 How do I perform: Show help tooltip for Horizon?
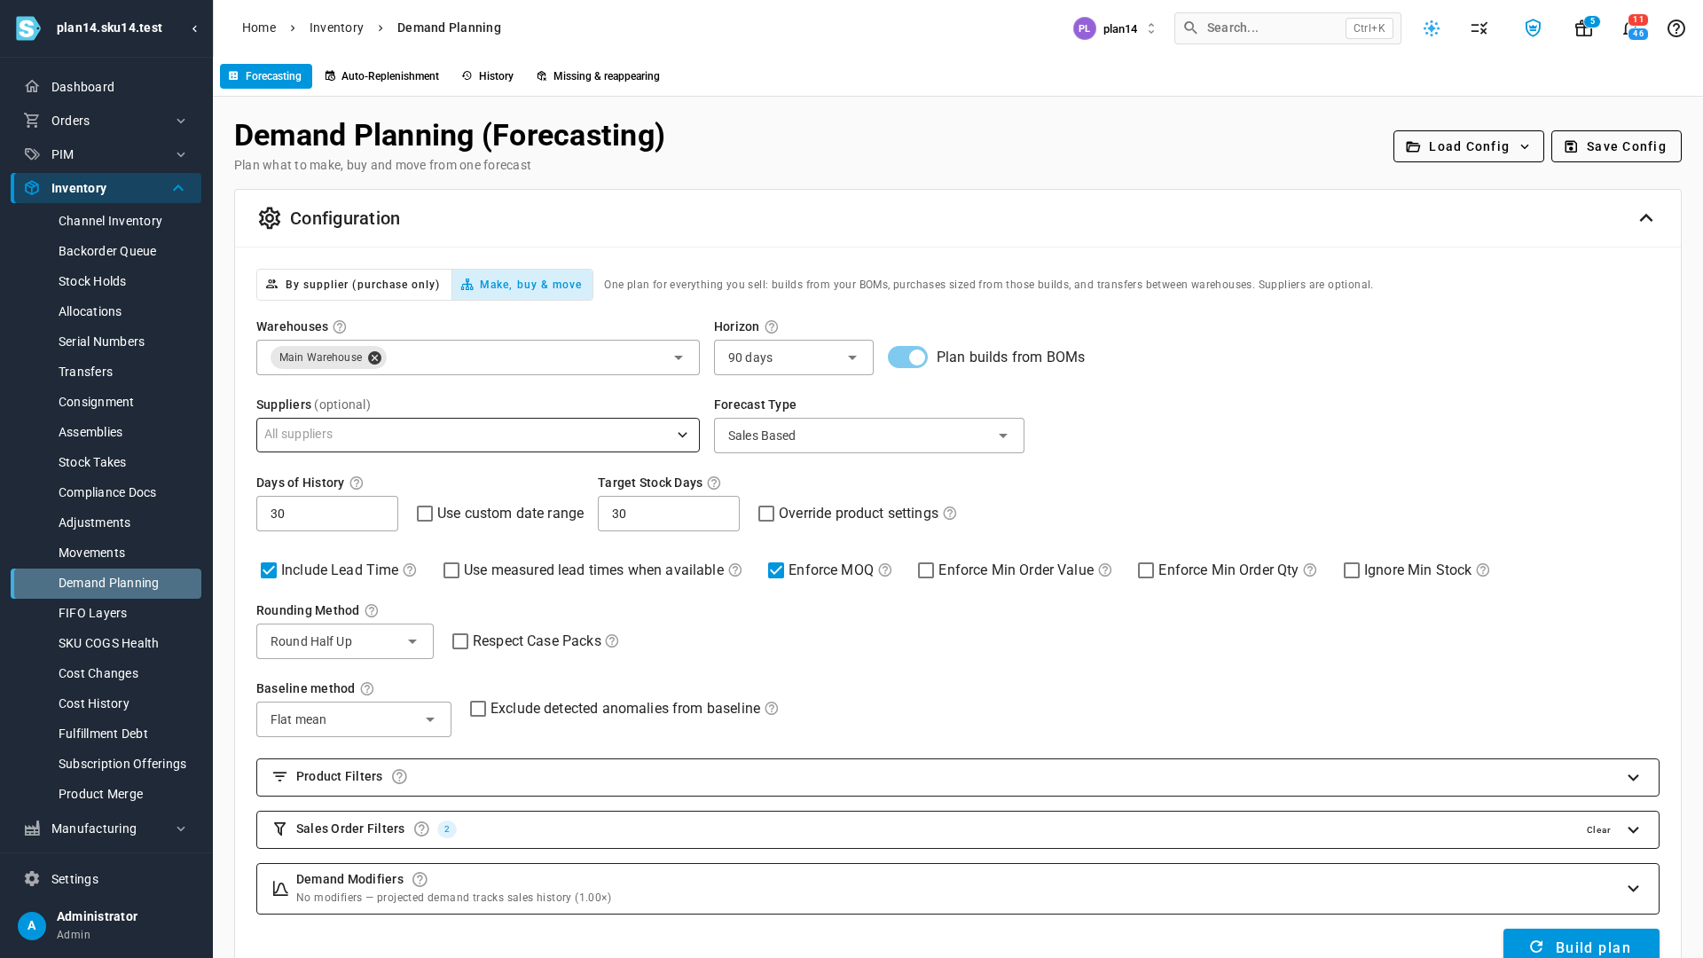pyautogui.click(x=772, y=327)
